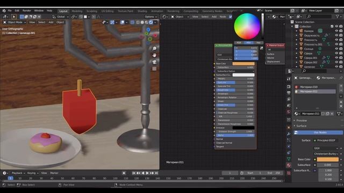Toggle X-ray mode icon
The image size is (344, 193).
(x=132, y=23)
